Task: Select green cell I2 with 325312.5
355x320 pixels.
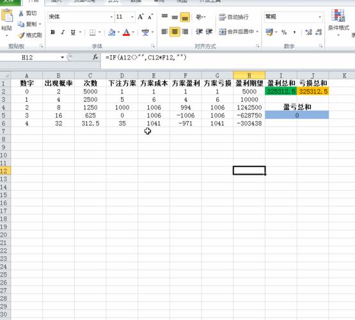Action: point(281,92)
